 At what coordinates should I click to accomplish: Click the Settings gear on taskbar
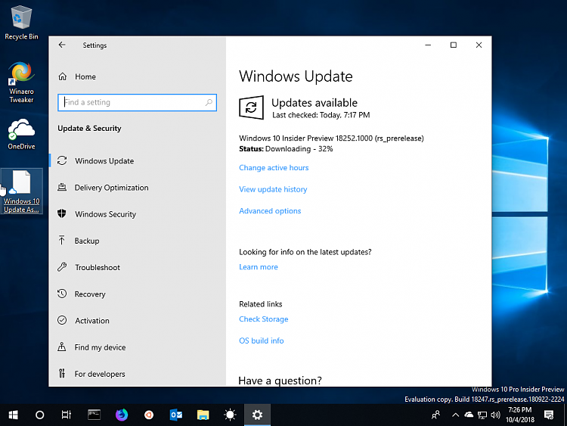point(257,415)
